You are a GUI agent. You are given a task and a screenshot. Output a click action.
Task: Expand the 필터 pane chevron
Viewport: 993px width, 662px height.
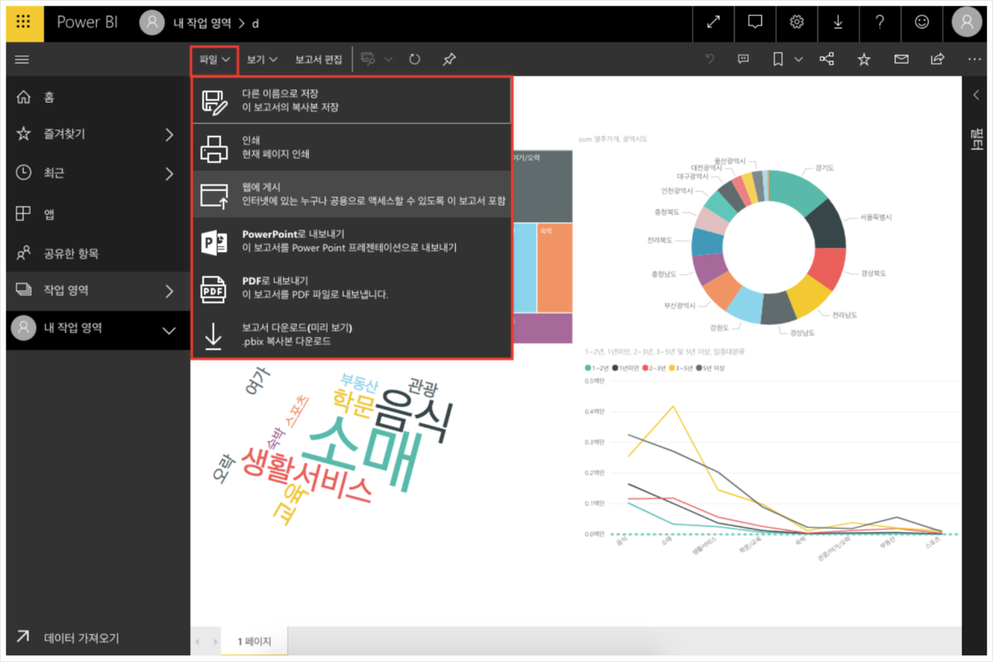pyautogui.click(x=976, y=94)
